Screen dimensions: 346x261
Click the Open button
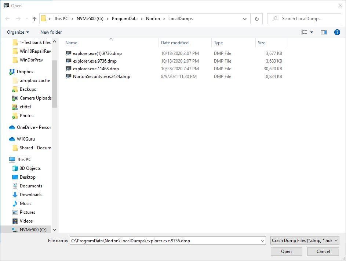click(286, 251)
